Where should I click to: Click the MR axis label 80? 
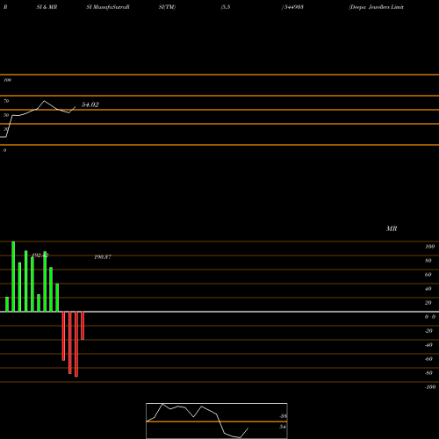tap(428, 261)
